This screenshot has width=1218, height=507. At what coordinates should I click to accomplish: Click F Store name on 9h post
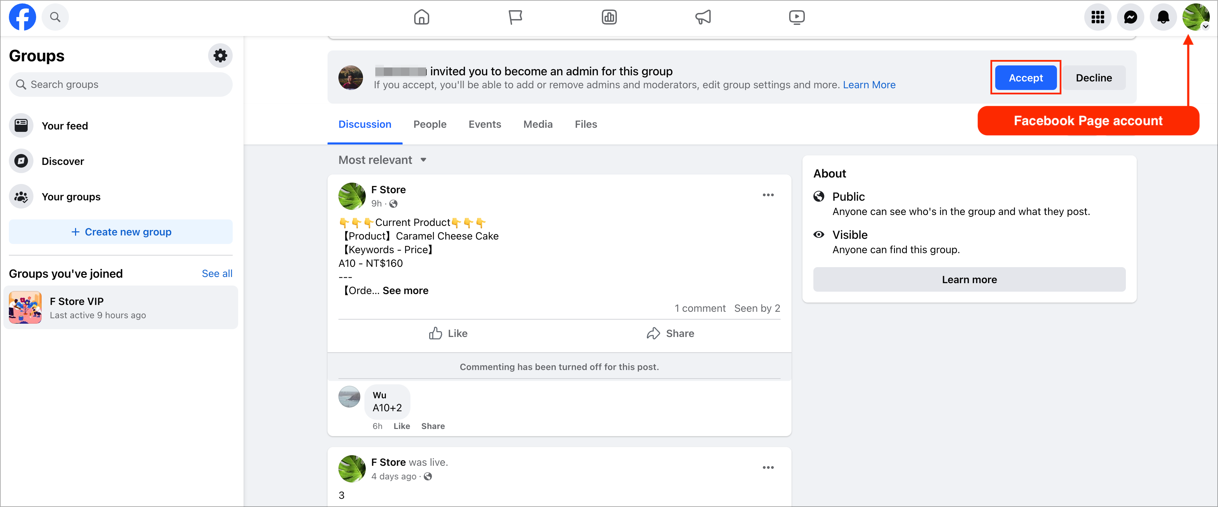pos(388,190)
